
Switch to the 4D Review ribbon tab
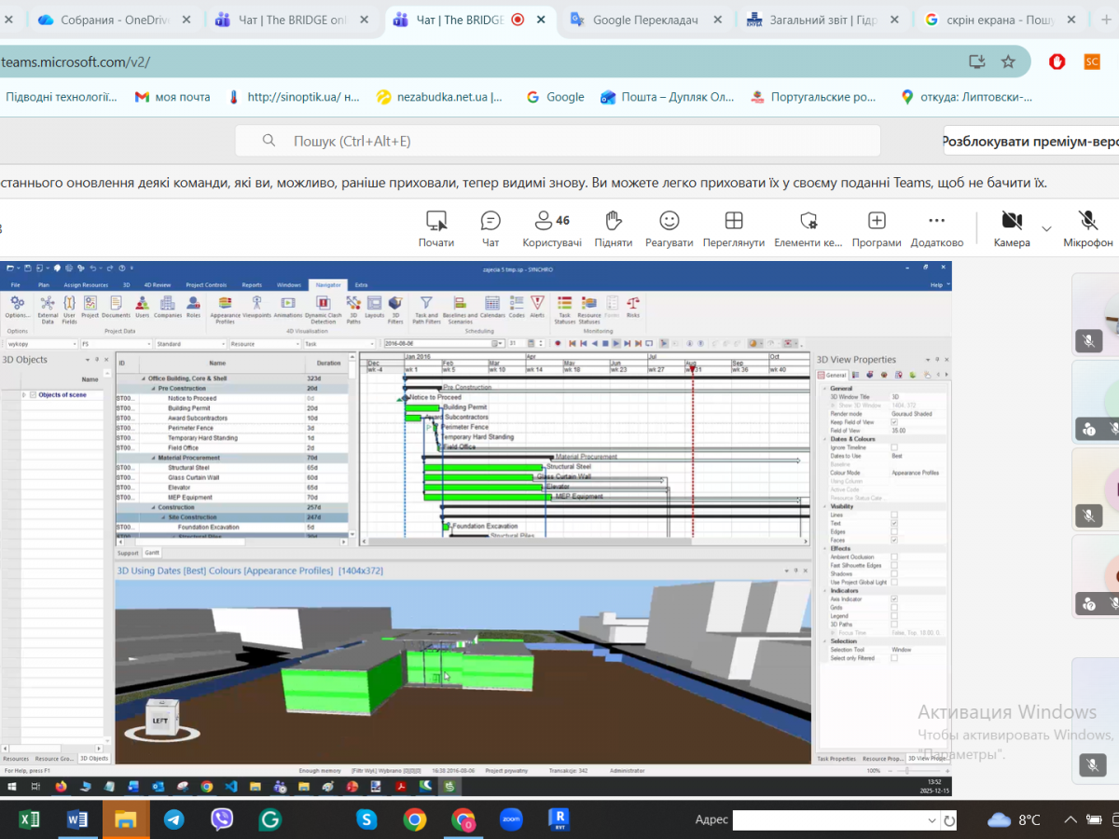point(156,284)
